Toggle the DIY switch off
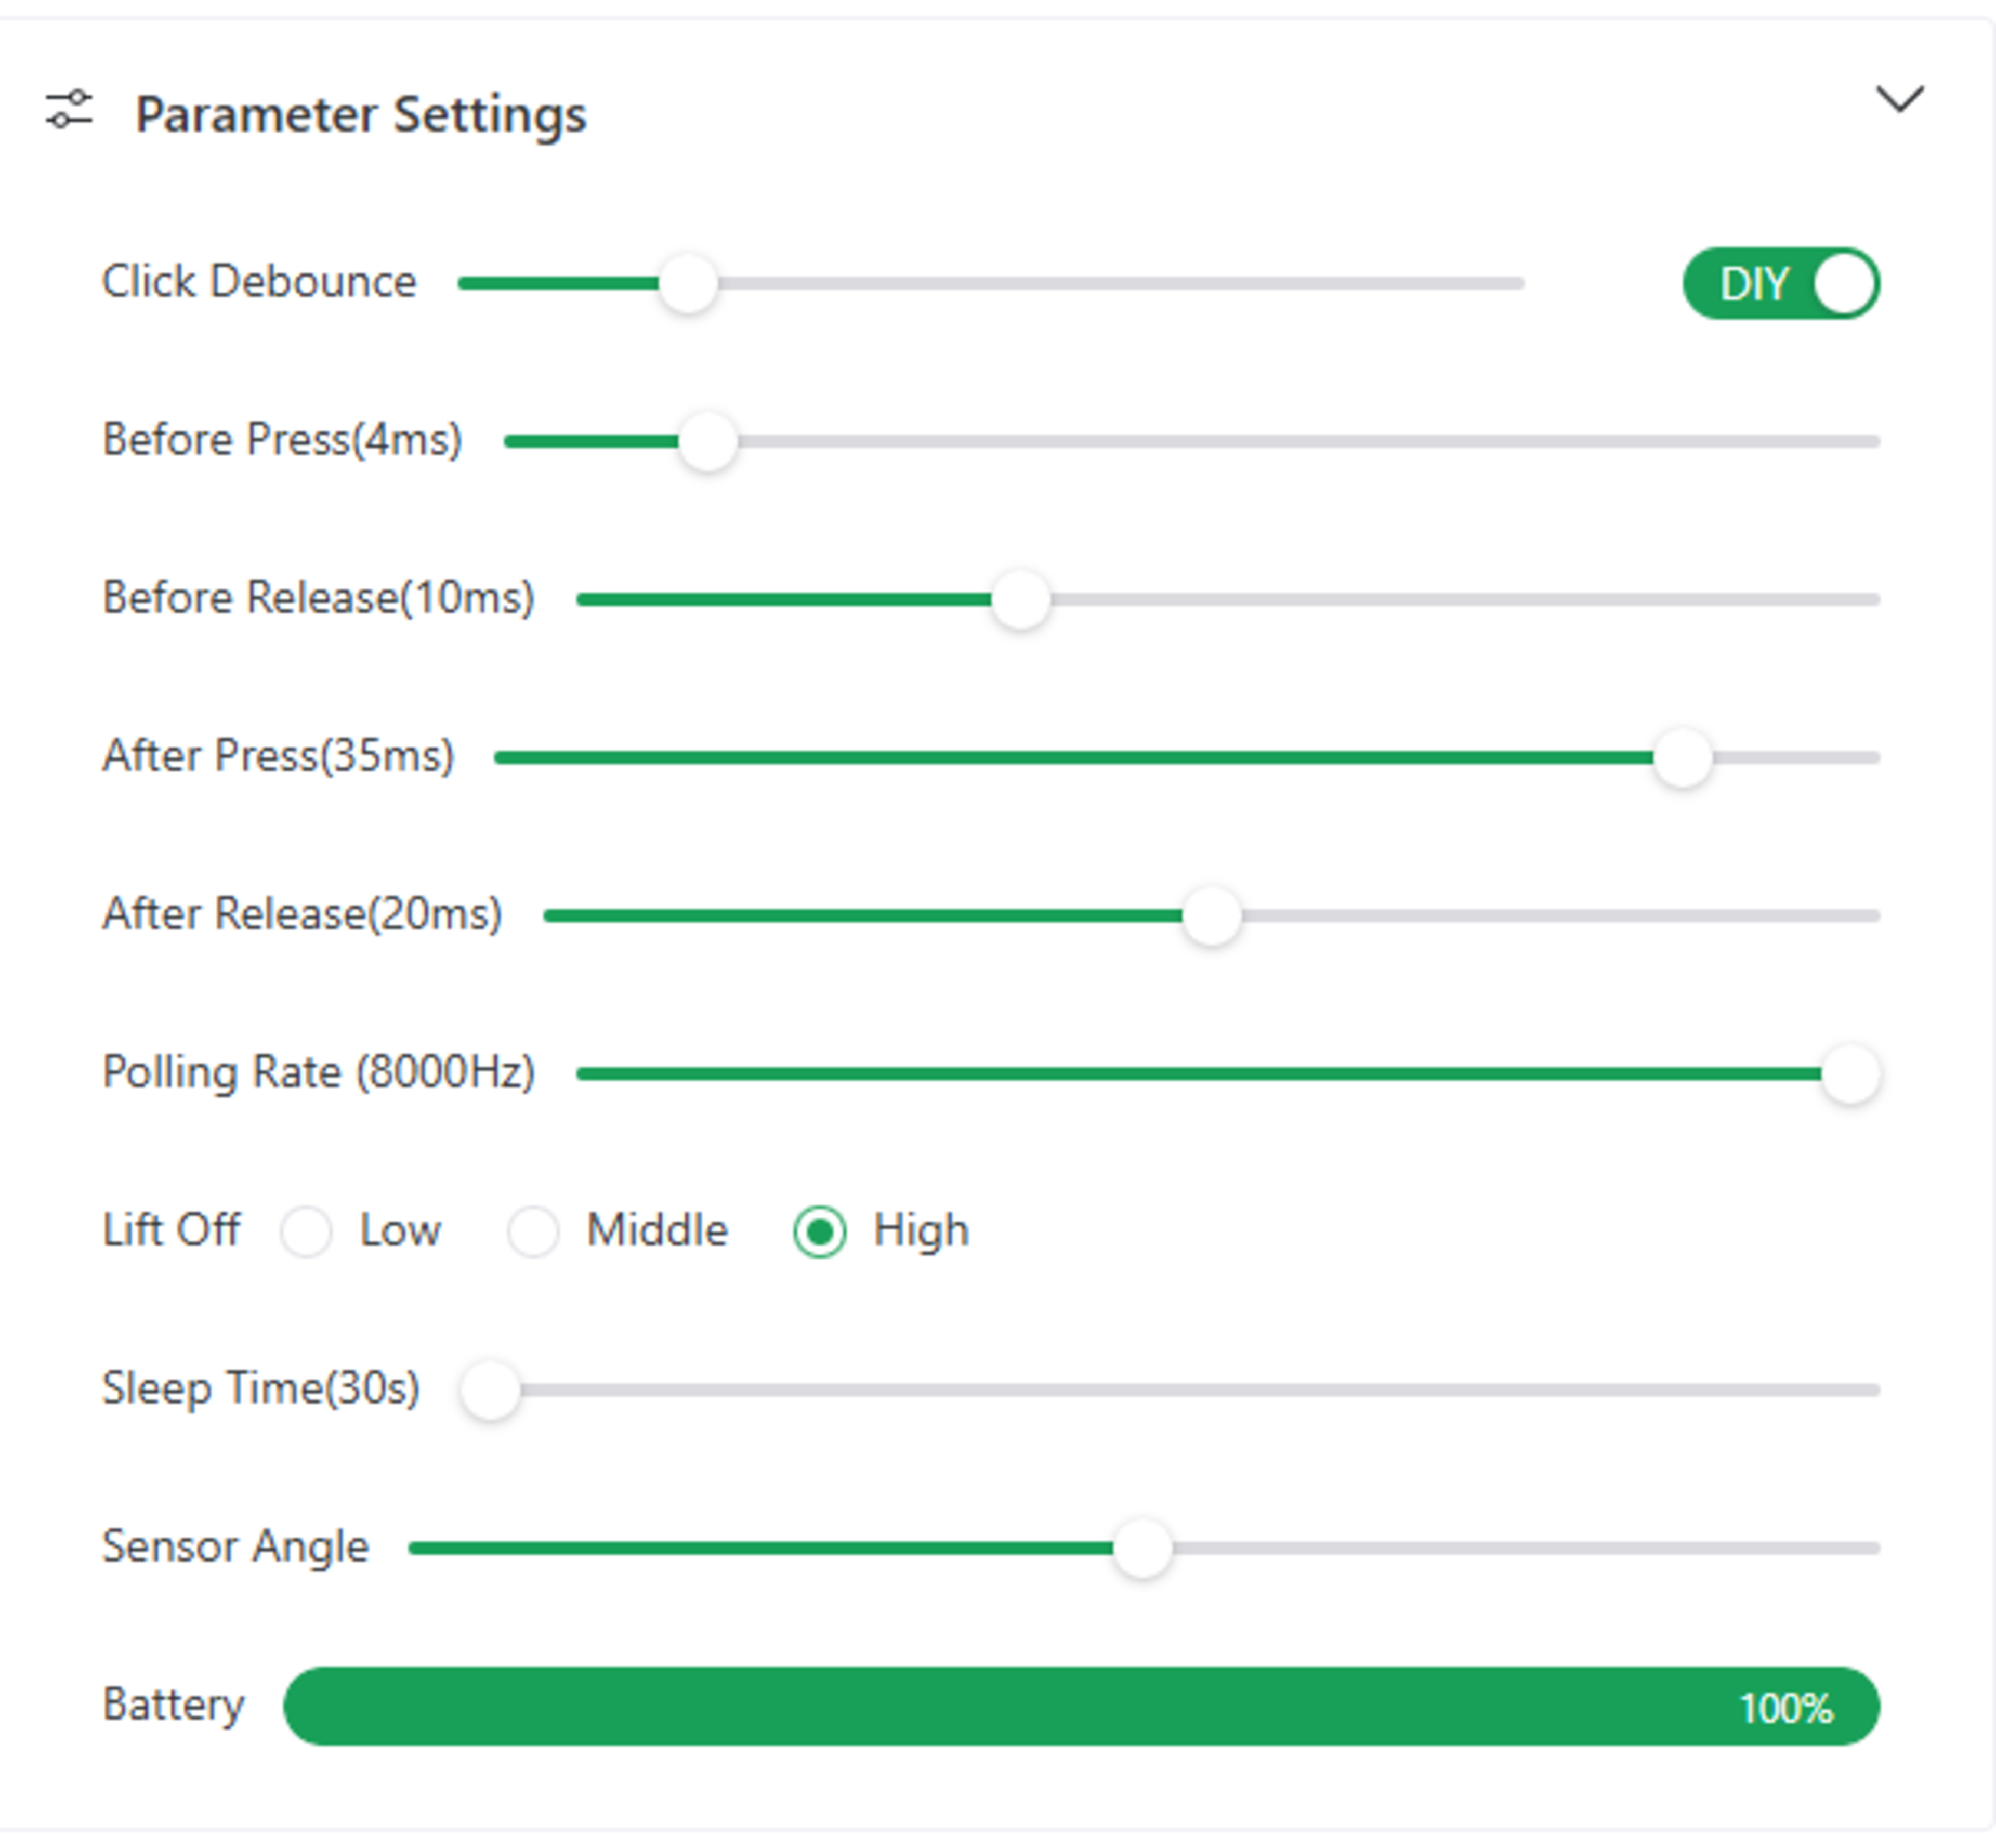 coord(1781,284)
